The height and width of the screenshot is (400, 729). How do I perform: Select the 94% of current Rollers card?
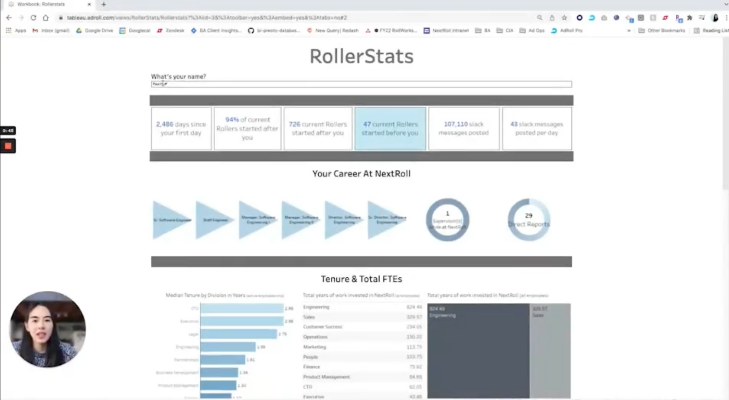tap(247, 128)
